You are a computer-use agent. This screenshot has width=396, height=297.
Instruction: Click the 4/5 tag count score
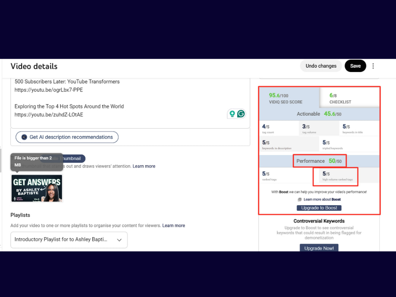pos(279,129)
